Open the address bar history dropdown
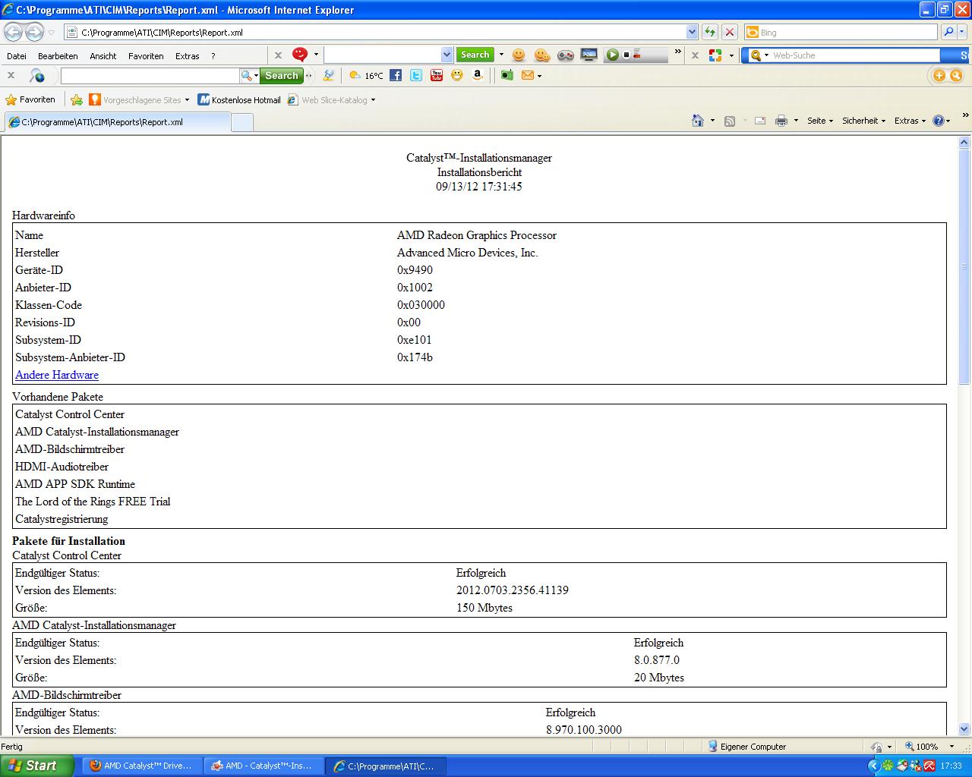Image resolution: width=972 pixels, height=777 pixels. [x=692, y=32]
